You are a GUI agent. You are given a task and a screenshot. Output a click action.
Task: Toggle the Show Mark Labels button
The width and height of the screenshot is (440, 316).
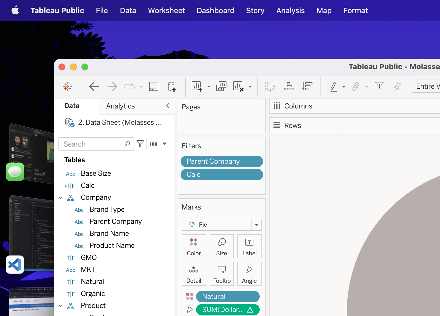[379, 86]
